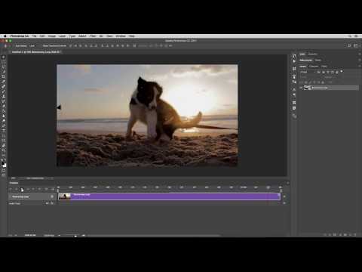Click Delete layer trash icon

click(354, 234)
